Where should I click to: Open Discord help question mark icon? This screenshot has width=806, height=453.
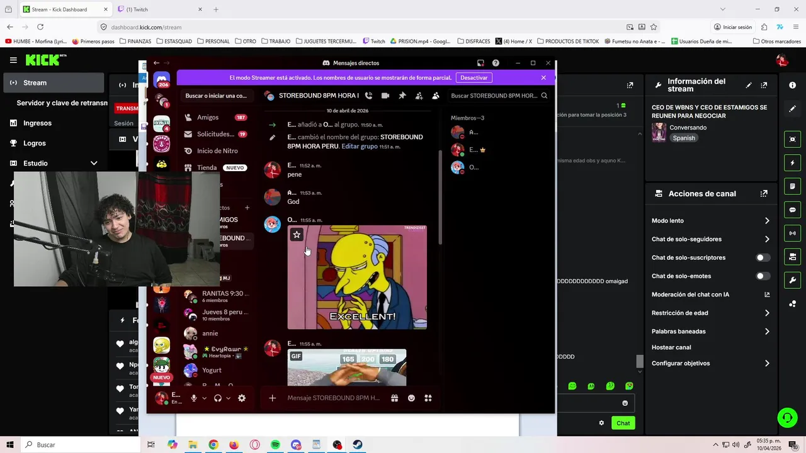click(x=496, y=63)
